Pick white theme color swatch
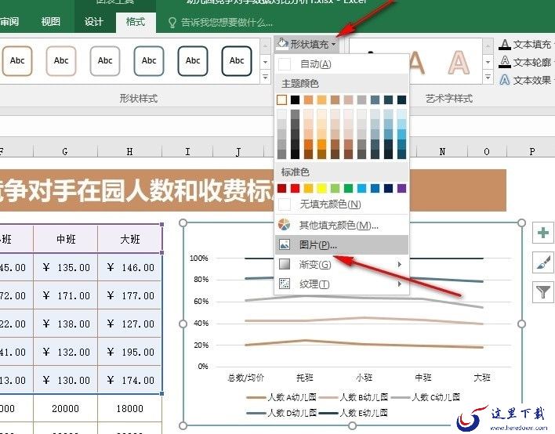 pos(281,99)
